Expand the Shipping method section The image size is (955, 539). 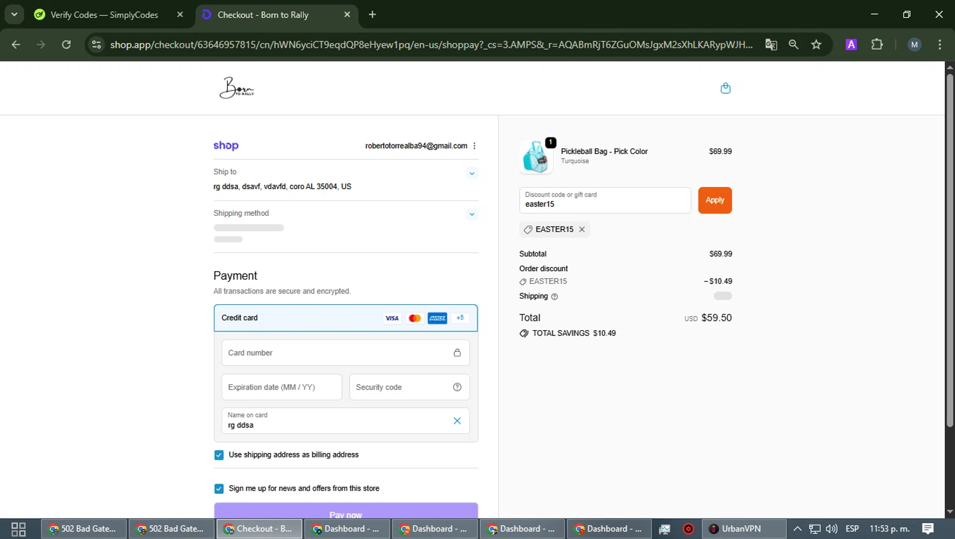pyautogui.click(x=472, y=214)
